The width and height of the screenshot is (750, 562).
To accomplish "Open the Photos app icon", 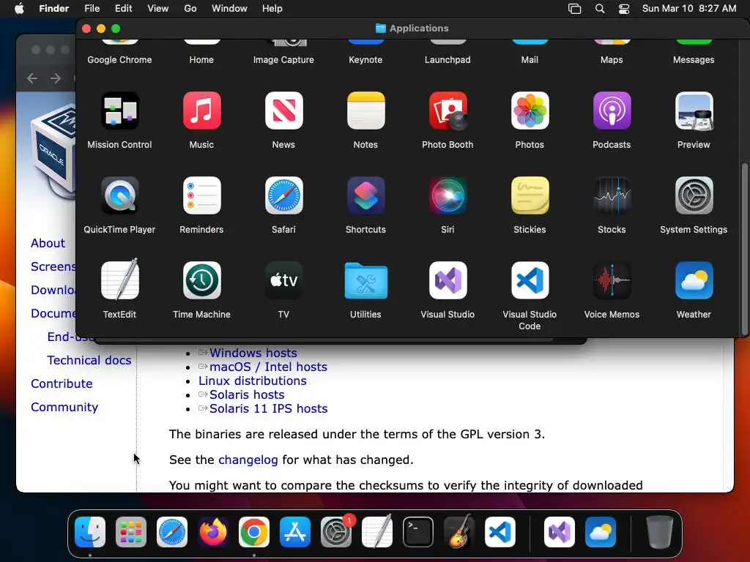I will pyautogui.click(x=530, y=111).
